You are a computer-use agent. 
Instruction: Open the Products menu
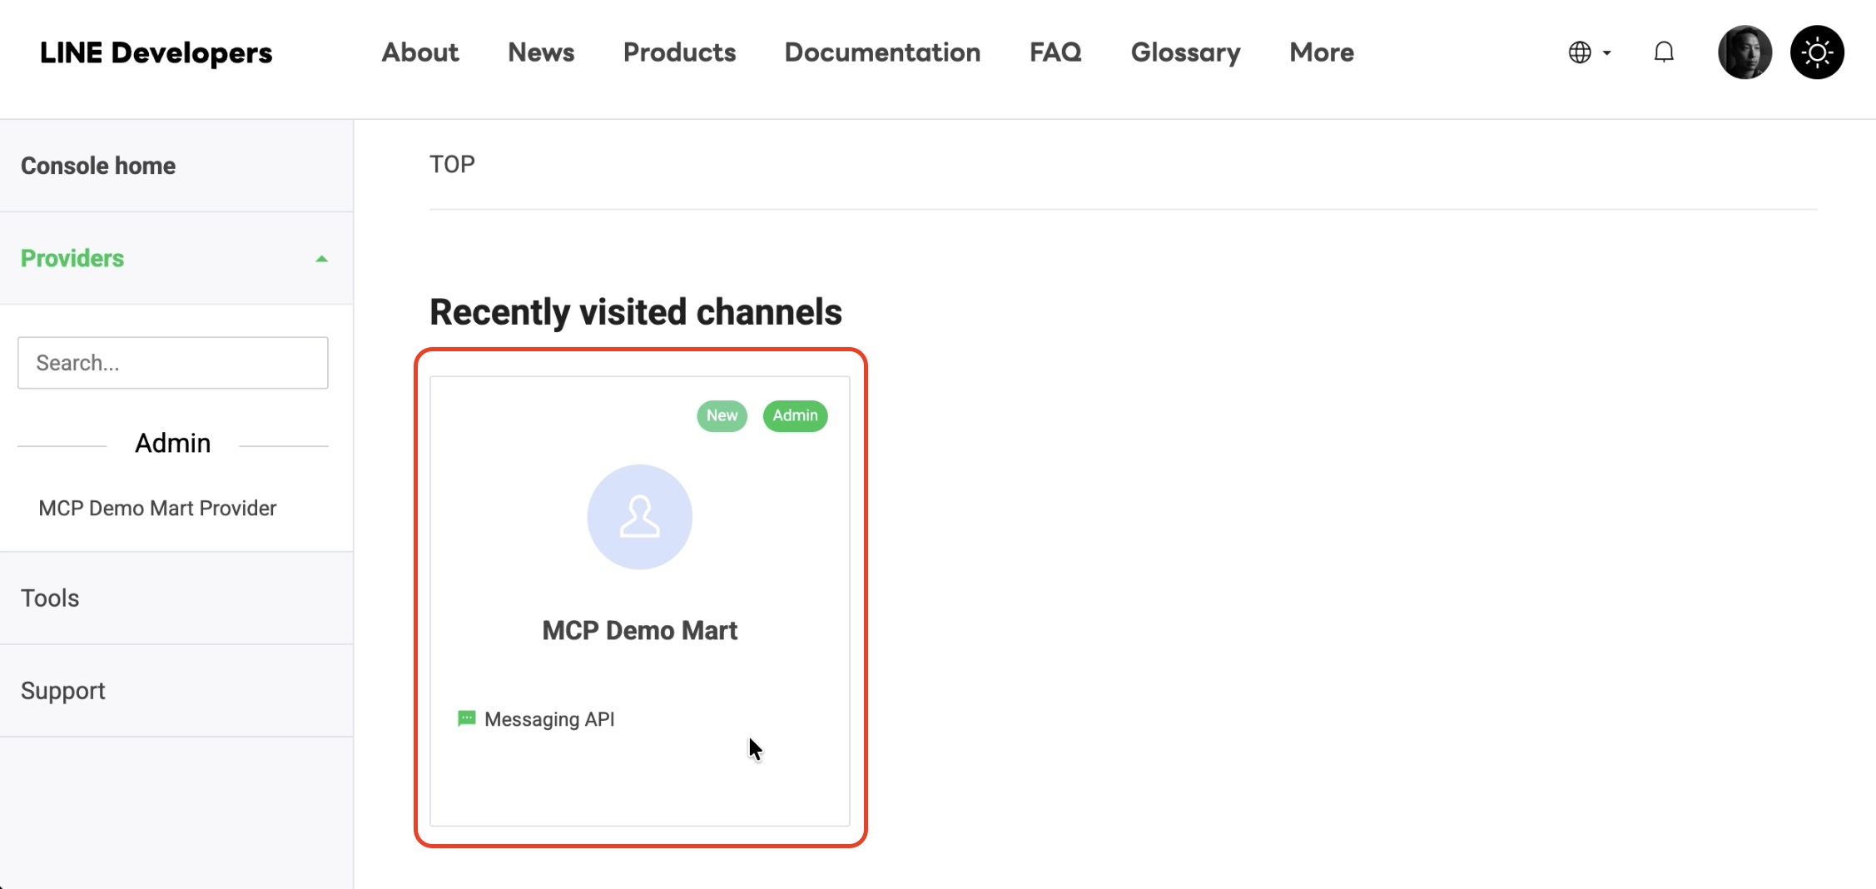click(x=679, y=52)
